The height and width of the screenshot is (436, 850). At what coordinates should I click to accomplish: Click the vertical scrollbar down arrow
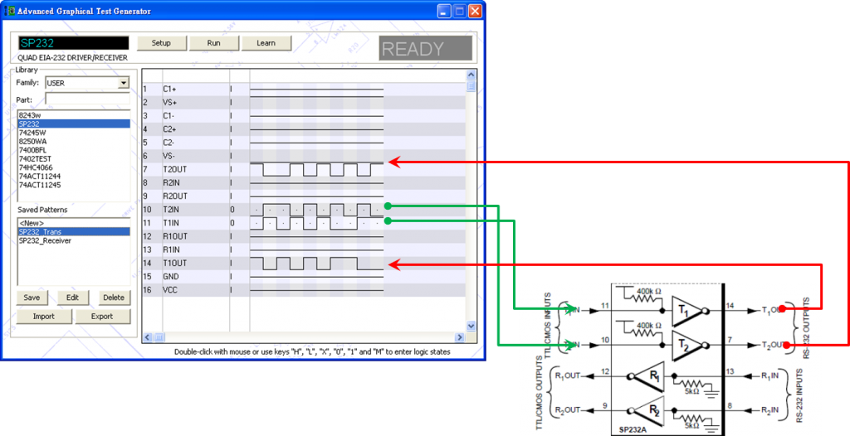click(x=471, y=326)
